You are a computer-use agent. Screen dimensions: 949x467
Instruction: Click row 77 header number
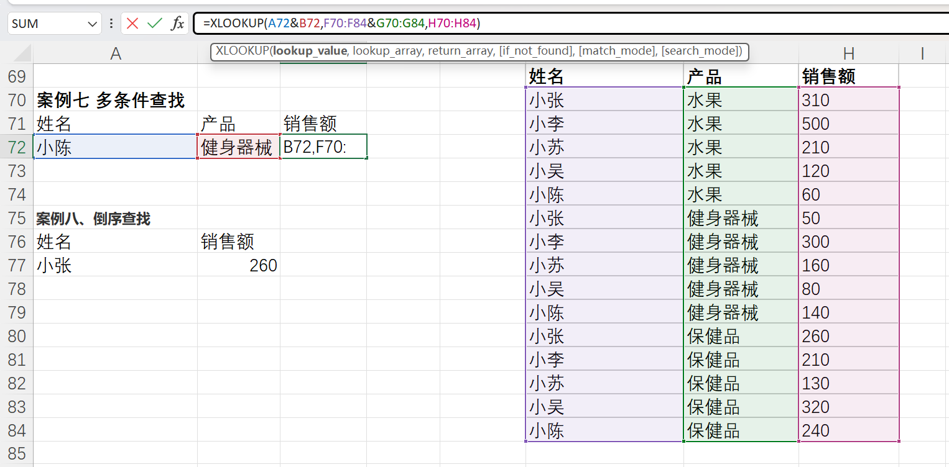tap(16, 265)
